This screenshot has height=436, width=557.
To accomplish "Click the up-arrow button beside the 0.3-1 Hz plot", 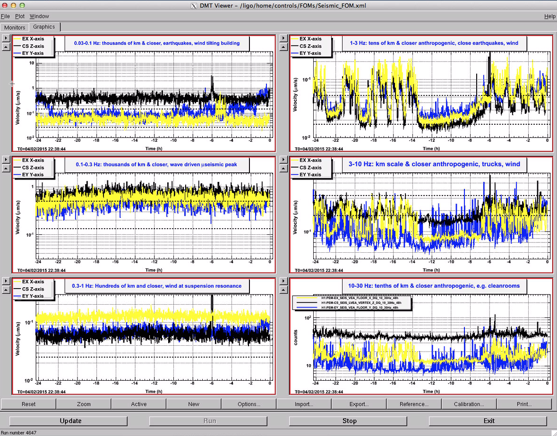I will pos(6,290).
